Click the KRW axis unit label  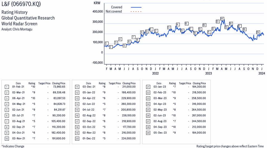(97, 3)
